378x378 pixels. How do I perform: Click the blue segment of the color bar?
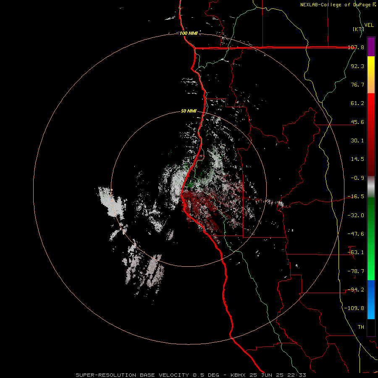tap(371, 299)
